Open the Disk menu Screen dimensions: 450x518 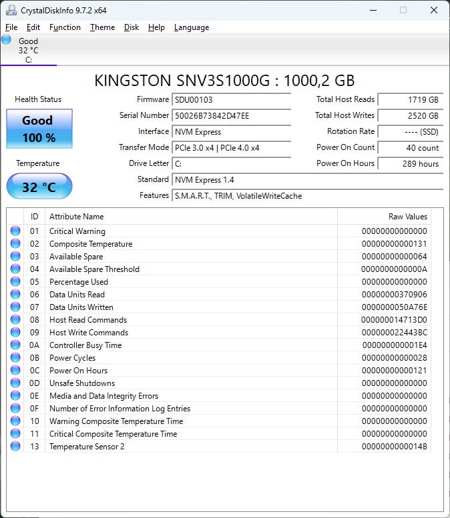132,27
